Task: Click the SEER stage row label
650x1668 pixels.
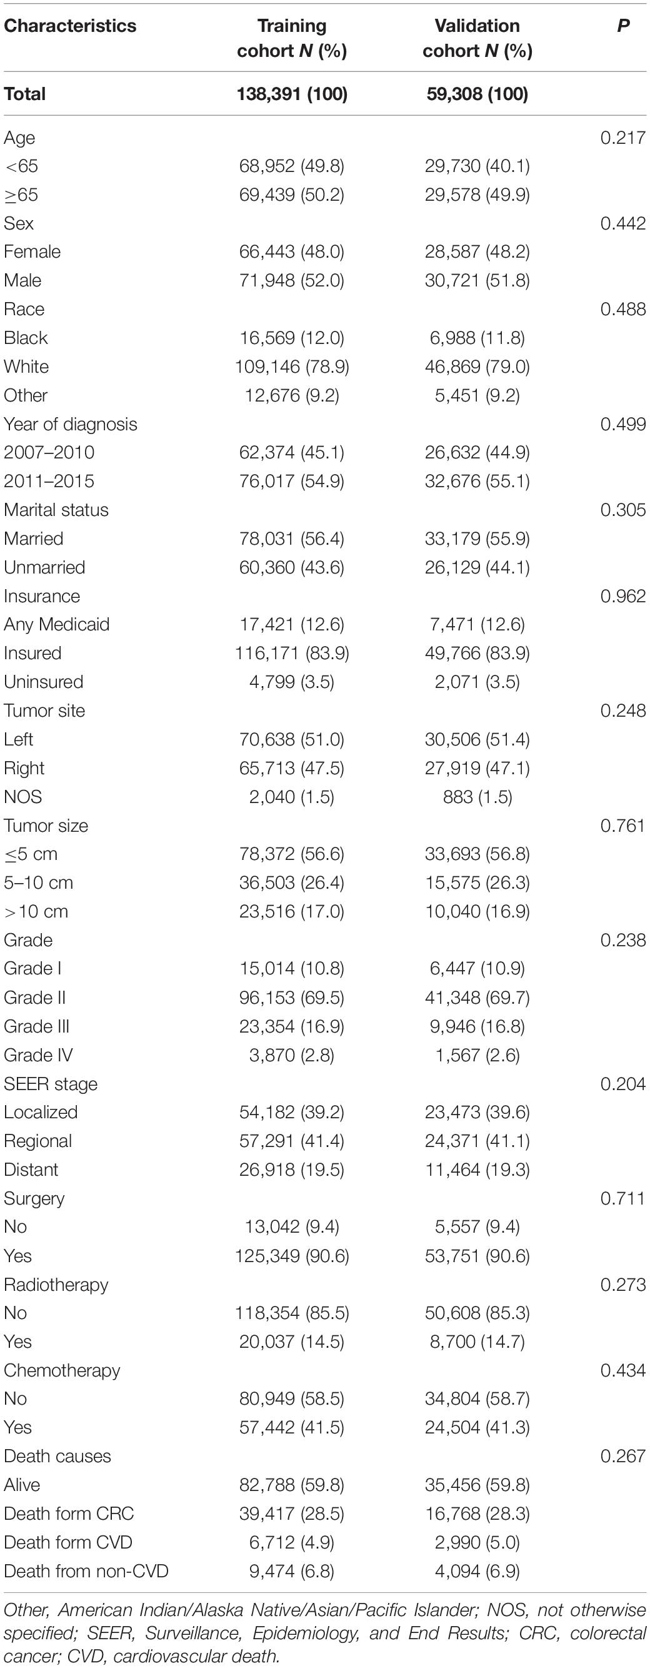Action: pos(51,1084)
